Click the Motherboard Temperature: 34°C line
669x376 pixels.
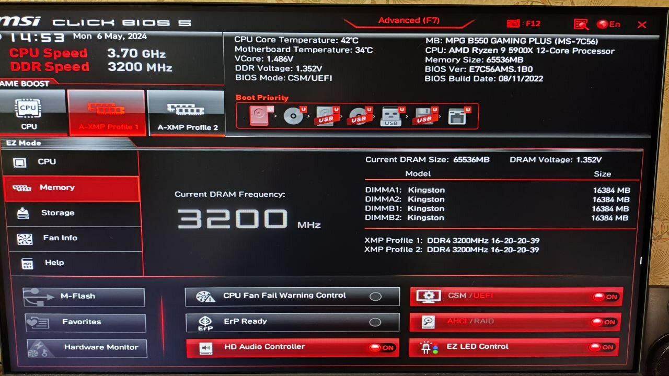click(304, 50)
